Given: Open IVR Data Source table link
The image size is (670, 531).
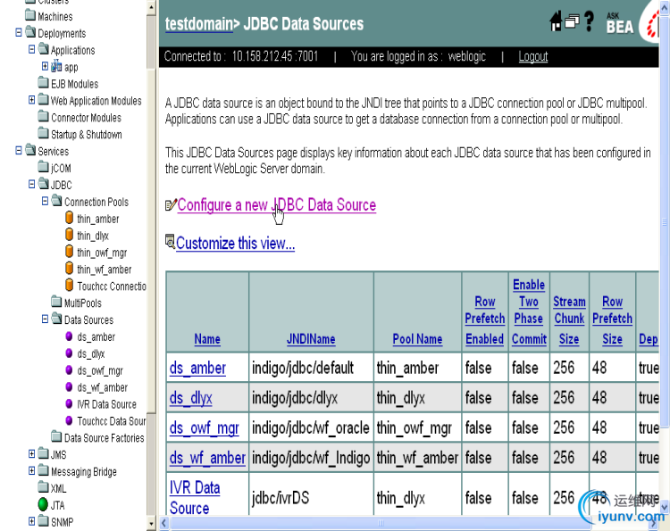Looking at the screenshot, I should [x=195, y=498].
